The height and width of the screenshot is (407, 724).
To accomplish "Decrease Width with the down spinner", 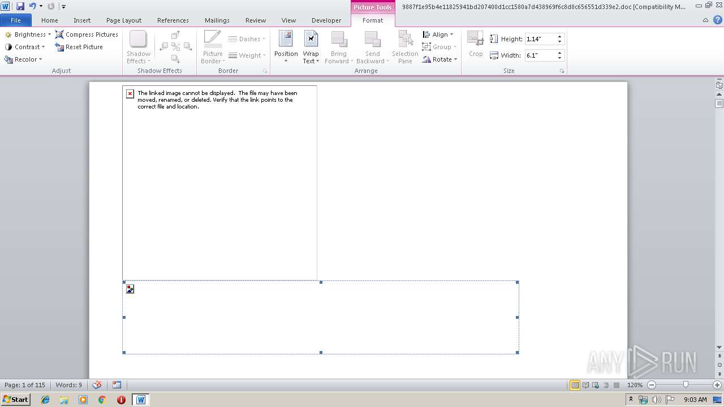I will point(560,58).
